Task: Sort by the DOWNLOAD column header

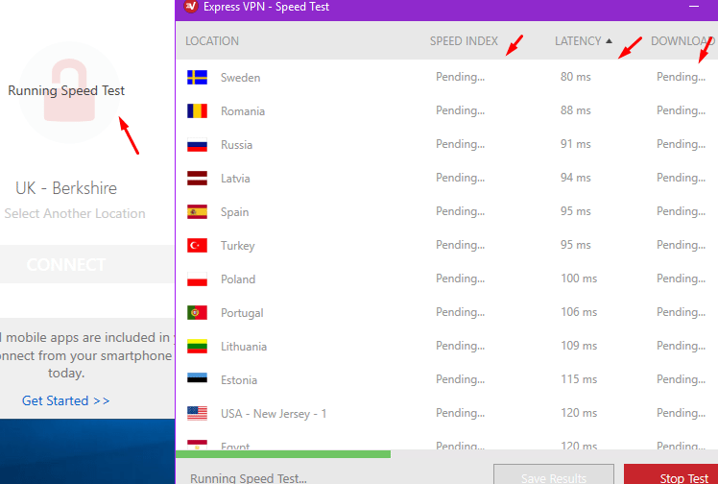Action: [x=682, y=40]
